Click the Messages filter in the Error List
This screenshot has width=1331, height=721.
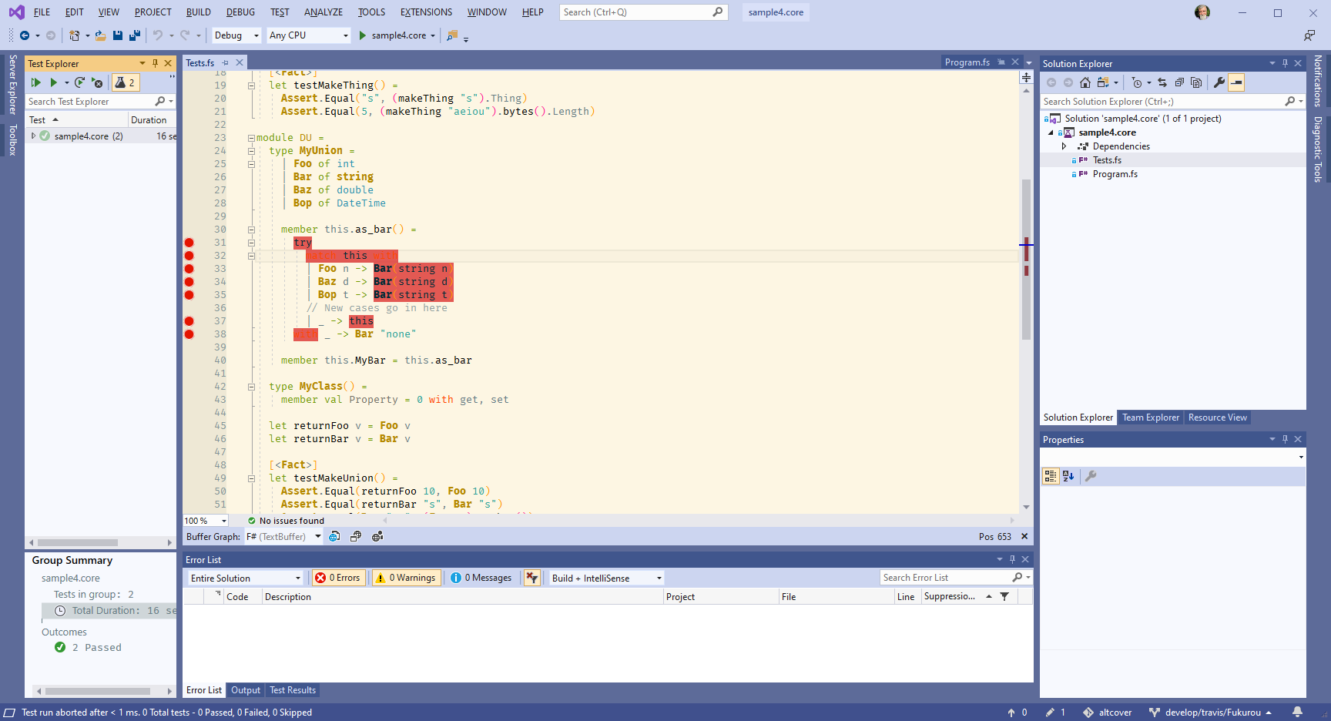481,578
